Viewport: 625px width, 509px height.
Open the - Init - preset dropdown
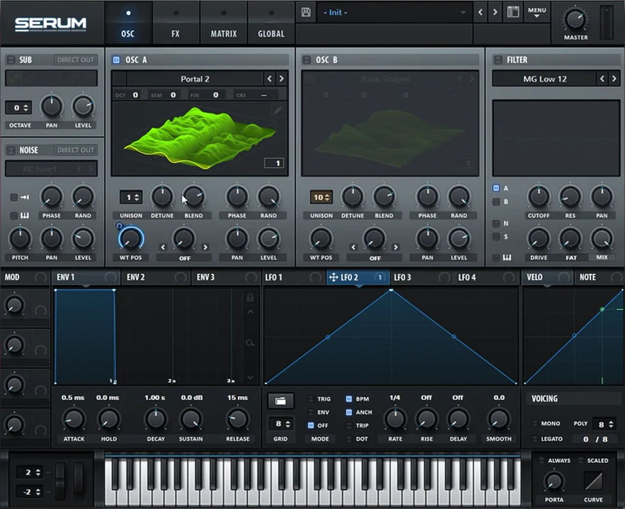click(x=395, y=12)
